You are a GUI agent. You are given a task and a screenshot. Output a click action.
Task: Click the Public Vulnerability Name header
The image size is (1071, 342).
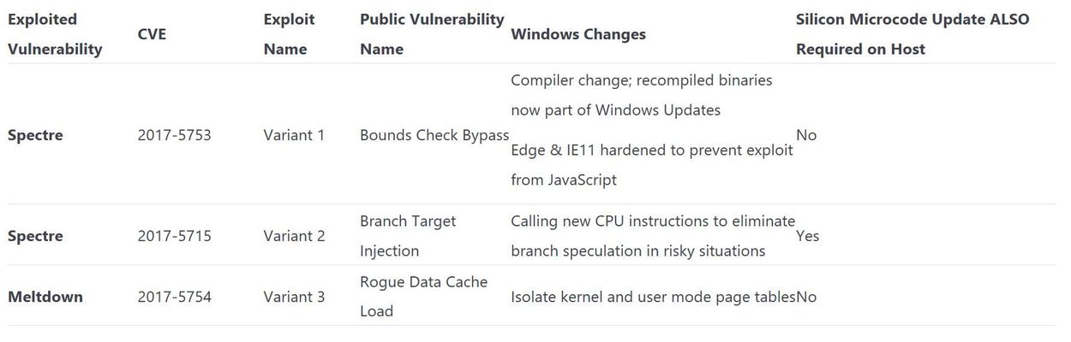pos(432,34)
